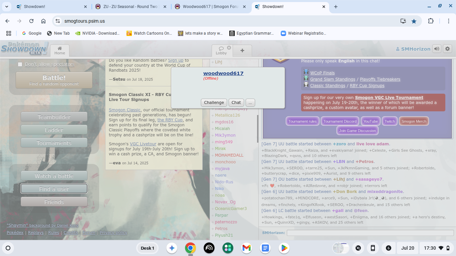Image resolution: width=456 pixels, height=256 pixels.
Task: Open a new Chrome tab
Action: click(x=336, y=7)
